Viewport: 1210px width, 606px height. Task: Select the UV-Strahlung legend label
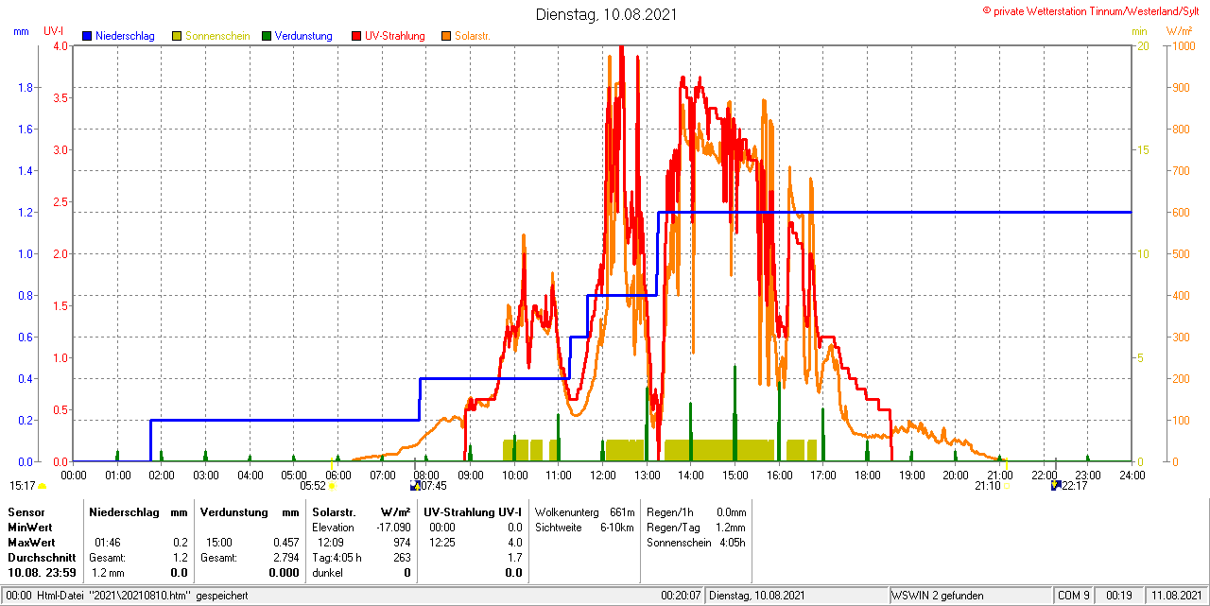point(395,36)
